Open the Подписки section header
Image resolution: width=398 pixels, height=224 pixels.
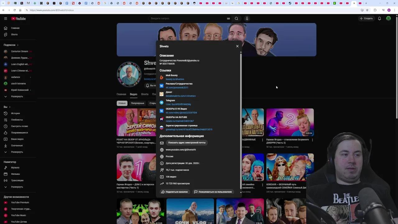(x=11, y=45)
